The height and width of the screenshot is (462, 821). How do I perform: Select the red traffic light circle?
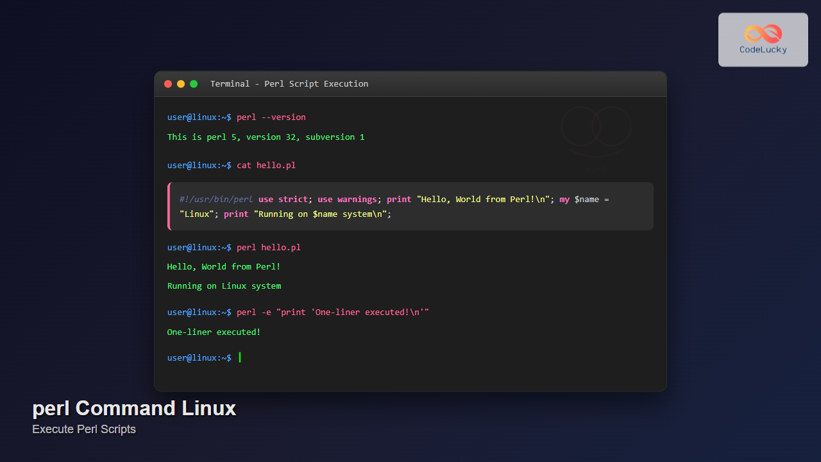[168, 83]
